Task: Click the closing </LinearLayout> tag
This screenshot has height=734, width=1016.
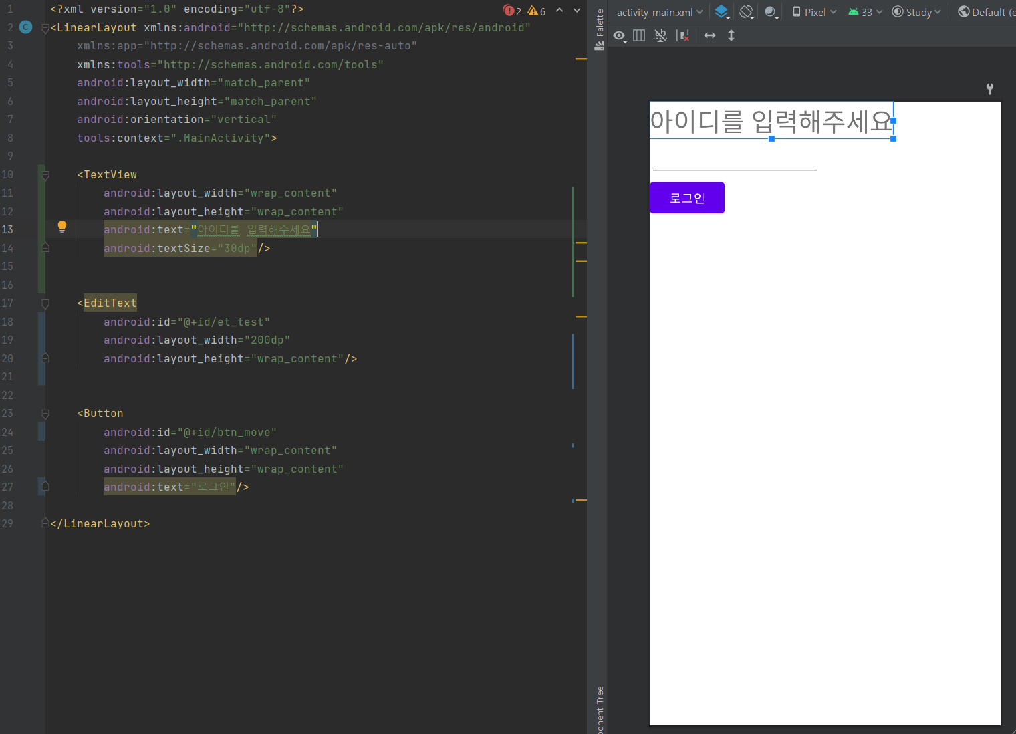Action: pos(100,523)
